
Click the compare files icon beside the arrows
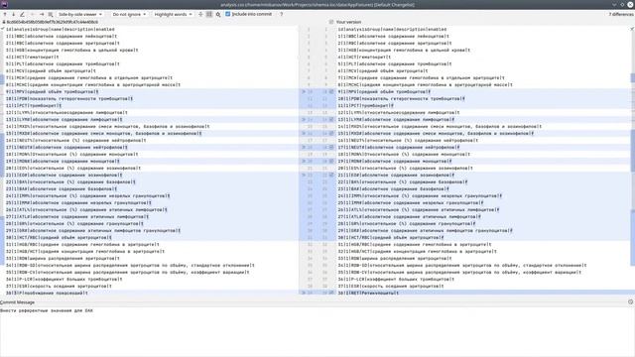51,14
